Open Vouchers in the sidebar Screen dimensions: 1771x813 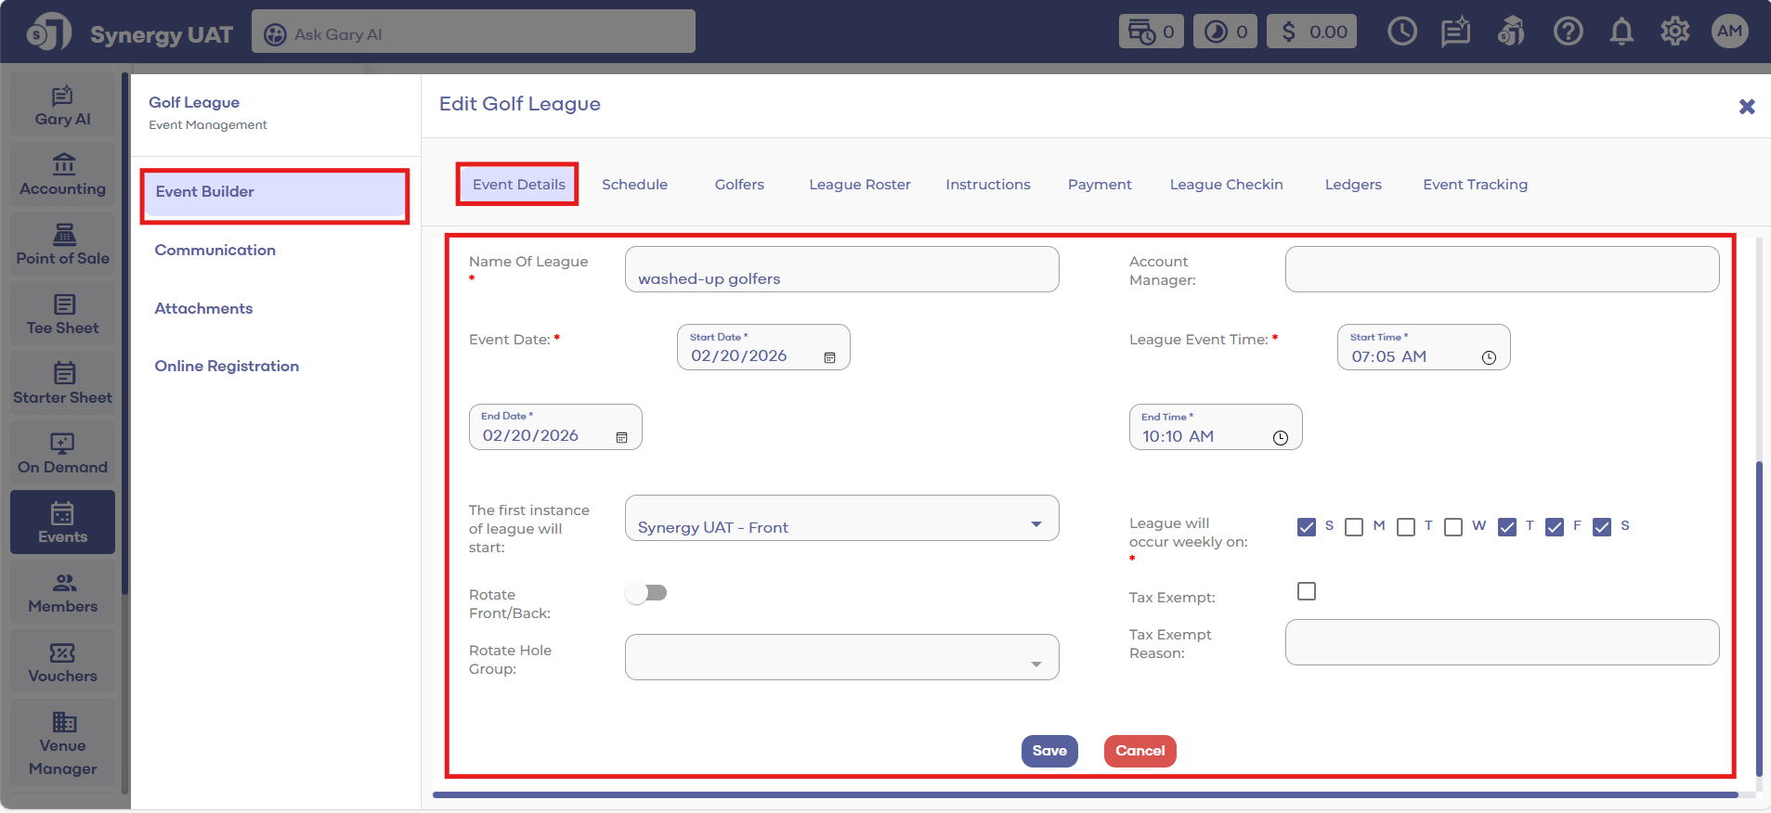pos(62,663)
